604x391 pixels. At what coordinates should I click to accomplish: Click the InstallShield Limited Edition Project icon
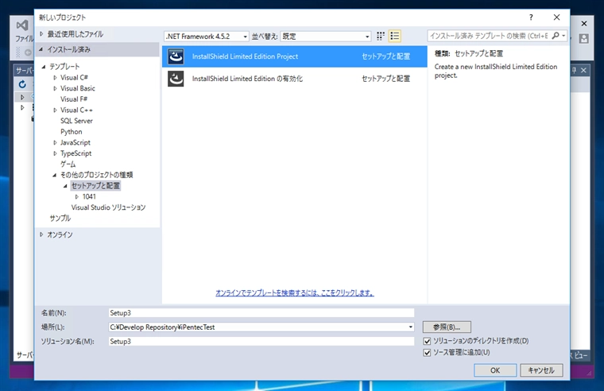(176, 56)
